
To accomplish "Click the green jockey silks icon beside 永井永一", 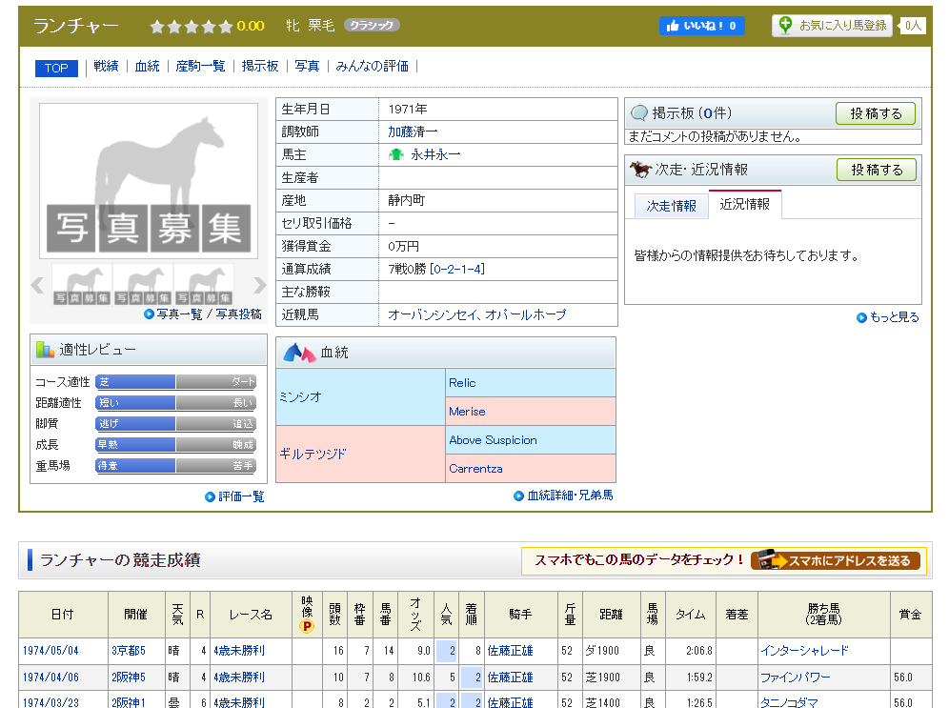I will tap(396, 154).
